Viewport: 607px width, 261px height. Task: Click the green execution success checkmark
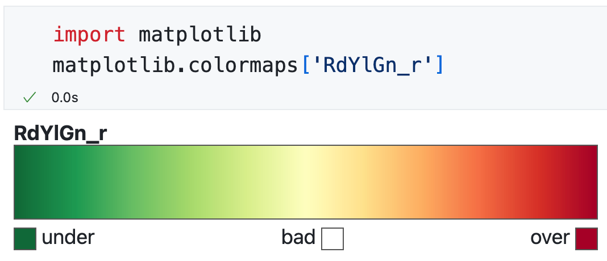28,98
